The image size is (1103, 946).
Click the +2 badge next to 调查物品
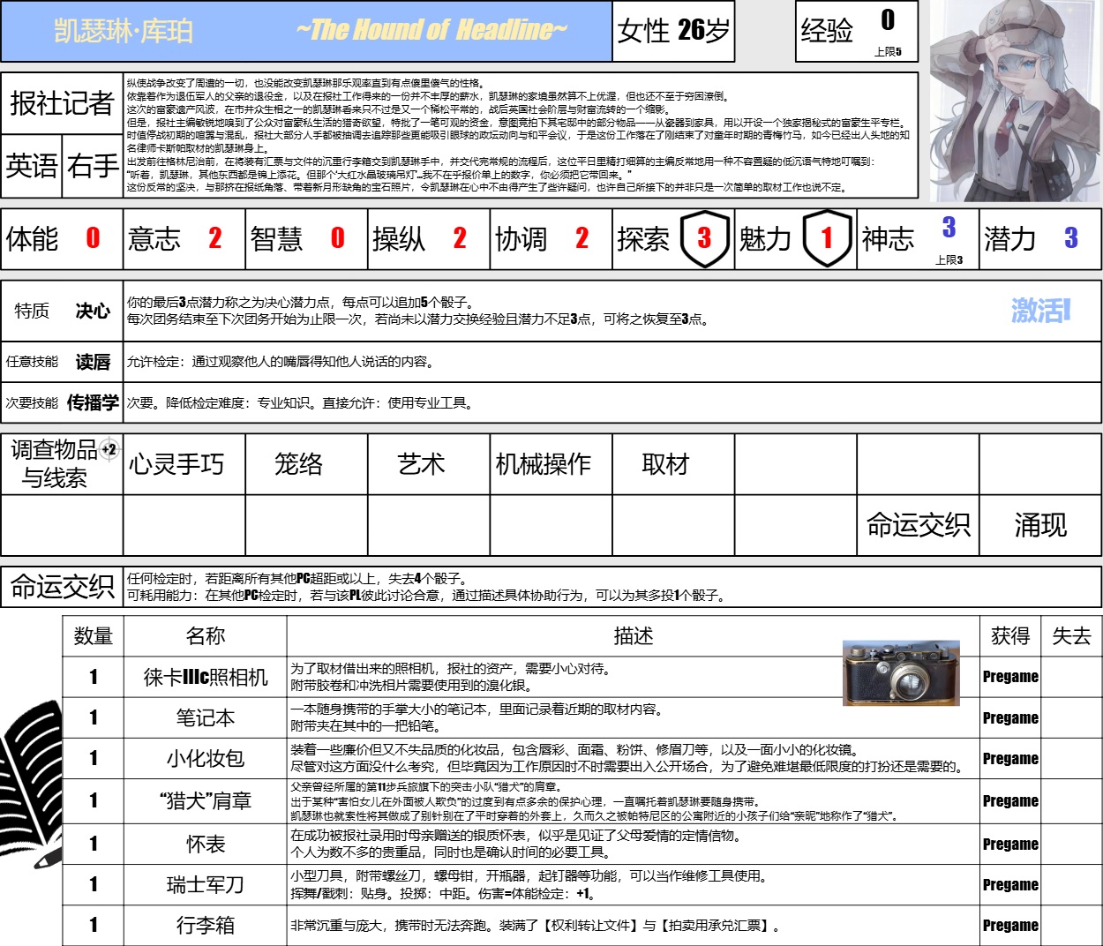tap(109, 449)
